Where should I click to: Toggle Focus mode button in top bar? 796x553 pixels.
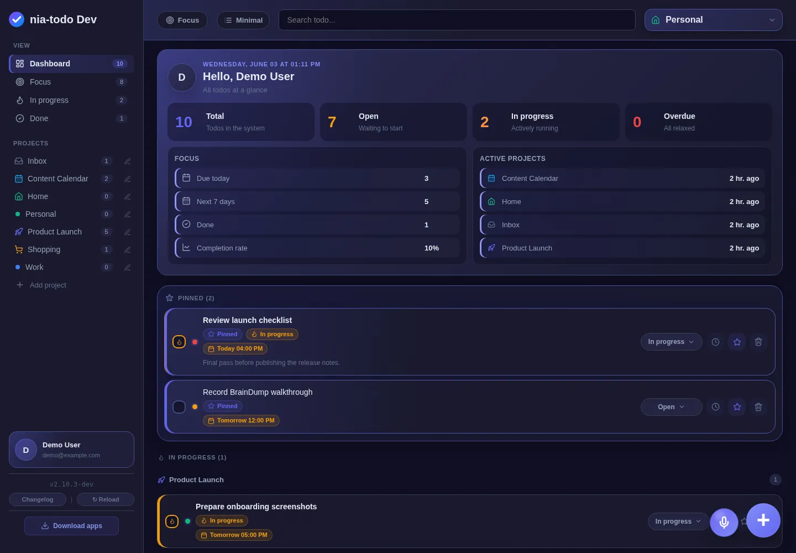[182, 20]
